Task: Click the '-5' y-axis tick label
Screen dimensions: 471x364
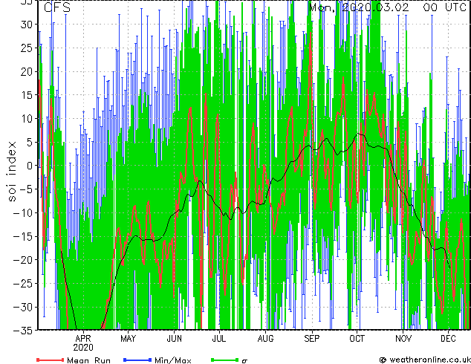Action: [27, 189]
